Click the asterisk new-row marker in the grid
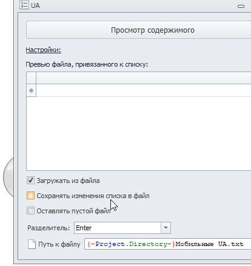Viewport: 251px width, 266px height. tap(31, 91)
